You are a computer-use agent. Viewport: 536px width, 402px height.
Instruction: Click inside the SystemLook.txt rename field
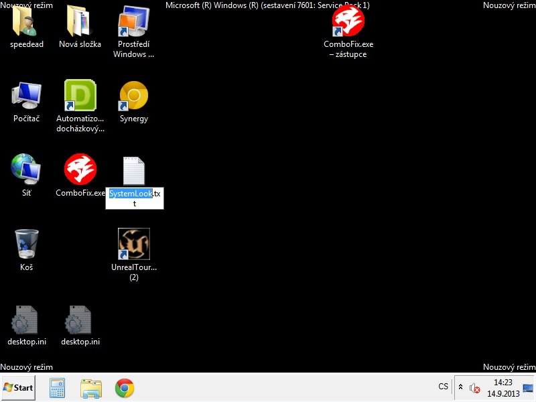click(135, 198)
